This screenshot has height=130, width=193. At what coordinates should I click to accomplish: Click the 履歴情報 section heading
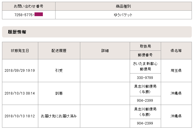point(17,32)
